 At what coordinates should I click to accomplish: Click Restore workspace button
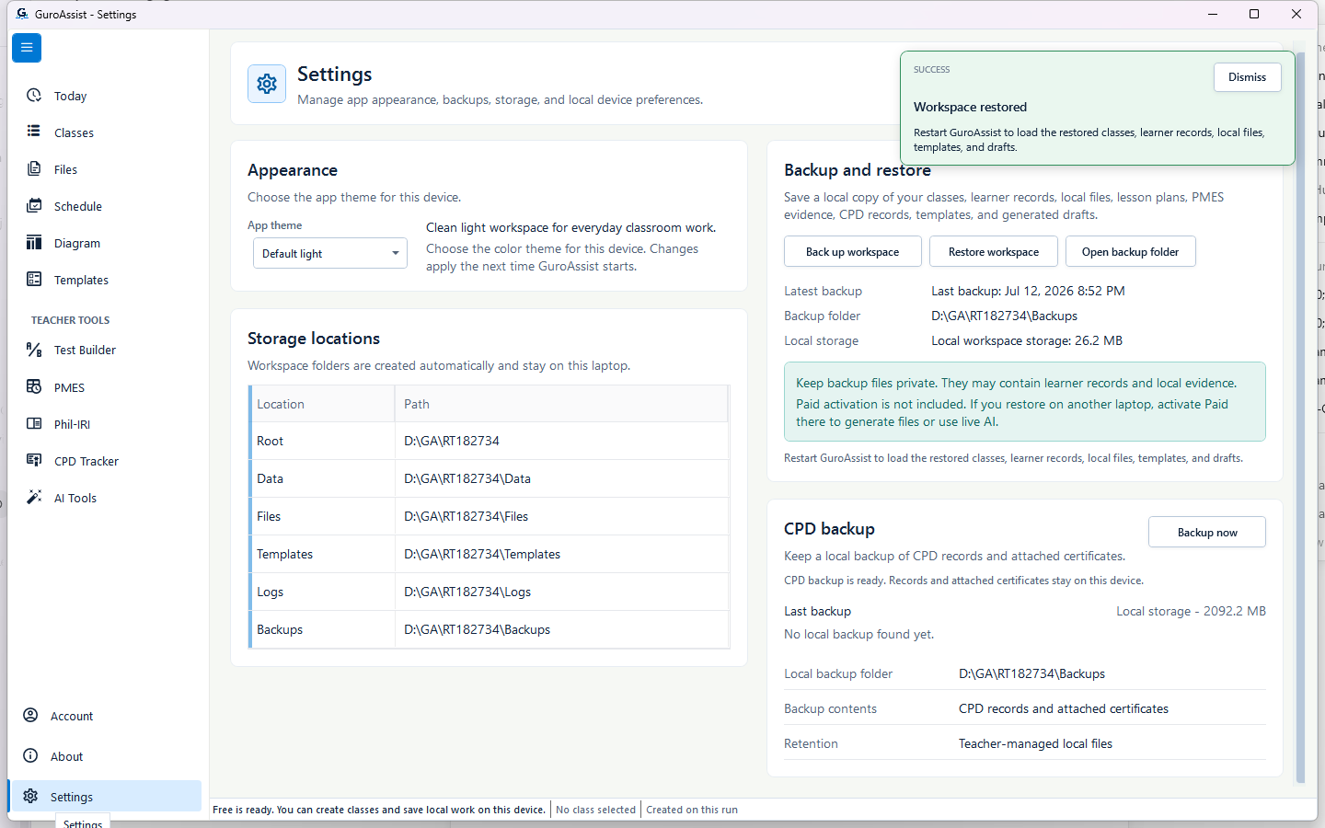pos(994,252)
